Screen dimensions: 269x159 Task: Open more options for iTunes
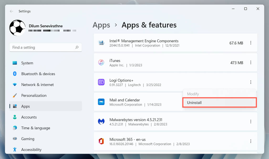251,62
